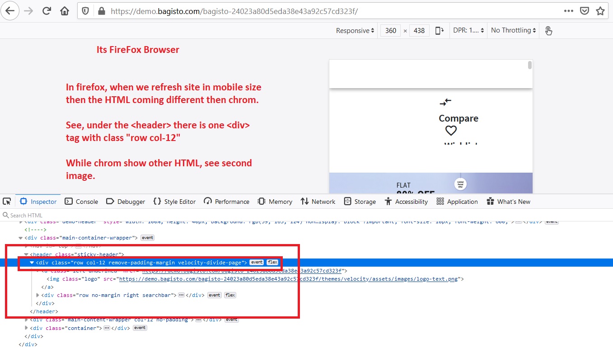Collapse the header sticky-header node
613x348 pixels.
pyautogui.click(x=26, y=254)
